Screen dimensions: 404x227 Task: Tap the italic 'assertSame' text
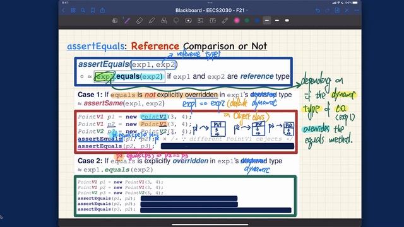tap(104, 103)
